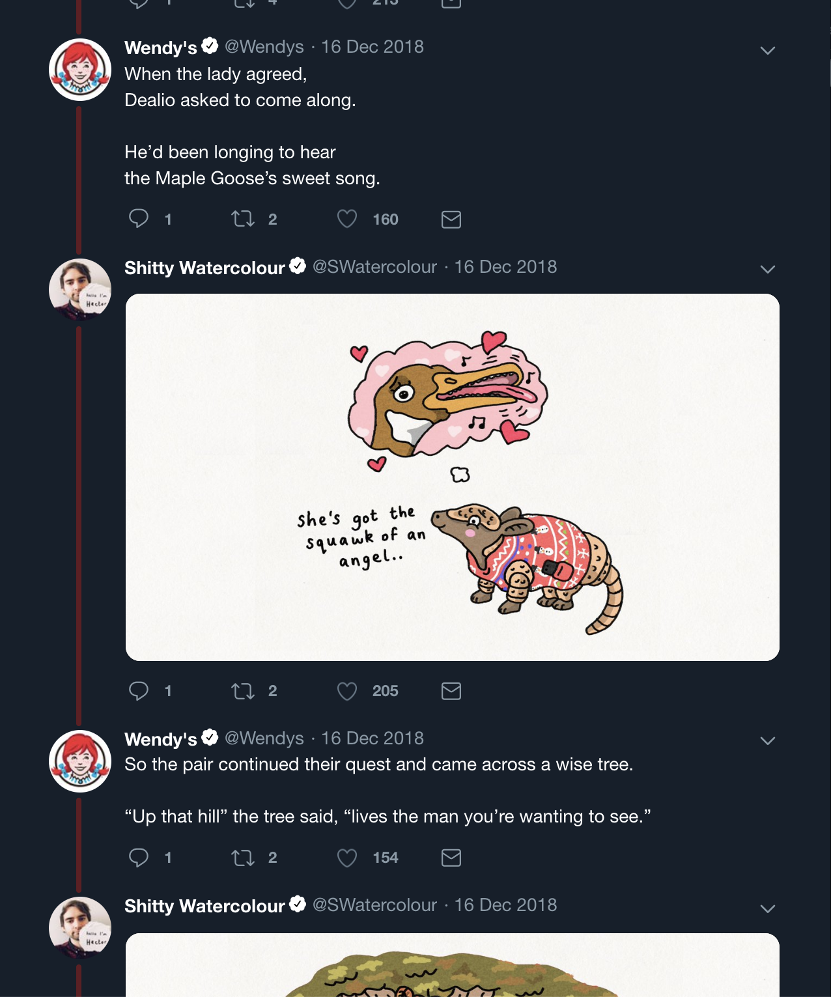831x997 pixels.
Task: Expand options chevron on the goose illustration tweet
Action: tap(768, 269)
